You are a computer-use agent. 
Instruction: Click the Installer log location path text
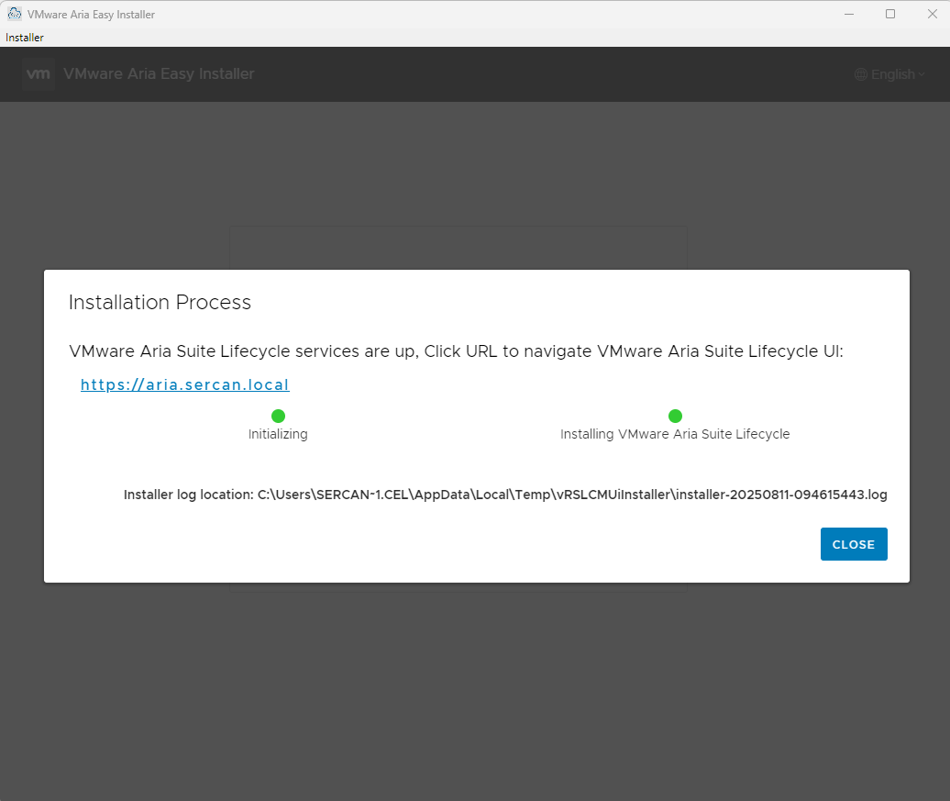(x=505, y=495)
